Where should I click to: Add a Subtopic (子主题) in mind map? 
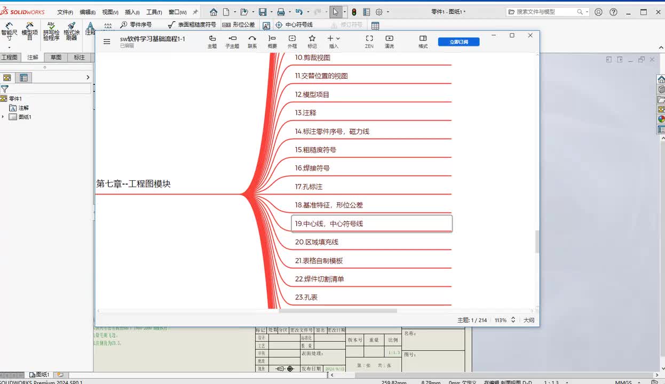click(x=232, y=42)
